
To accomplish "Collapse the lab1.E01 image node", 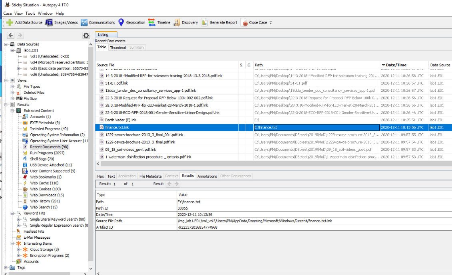I will 12,50.
